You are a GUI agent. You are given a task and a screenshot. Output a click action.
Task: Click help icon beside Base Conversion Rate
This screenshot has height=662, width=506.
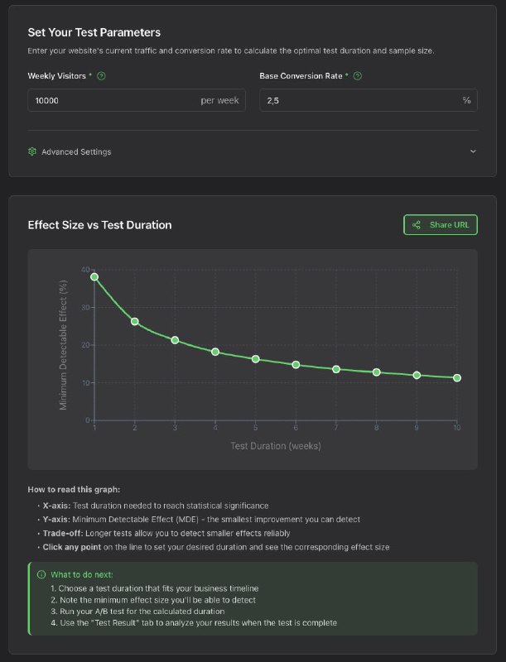pos(358,76)
